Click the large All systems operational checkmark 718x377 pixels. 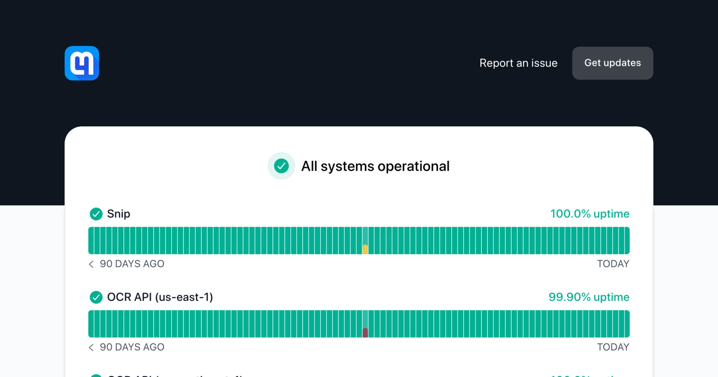[x=281, y=166]
